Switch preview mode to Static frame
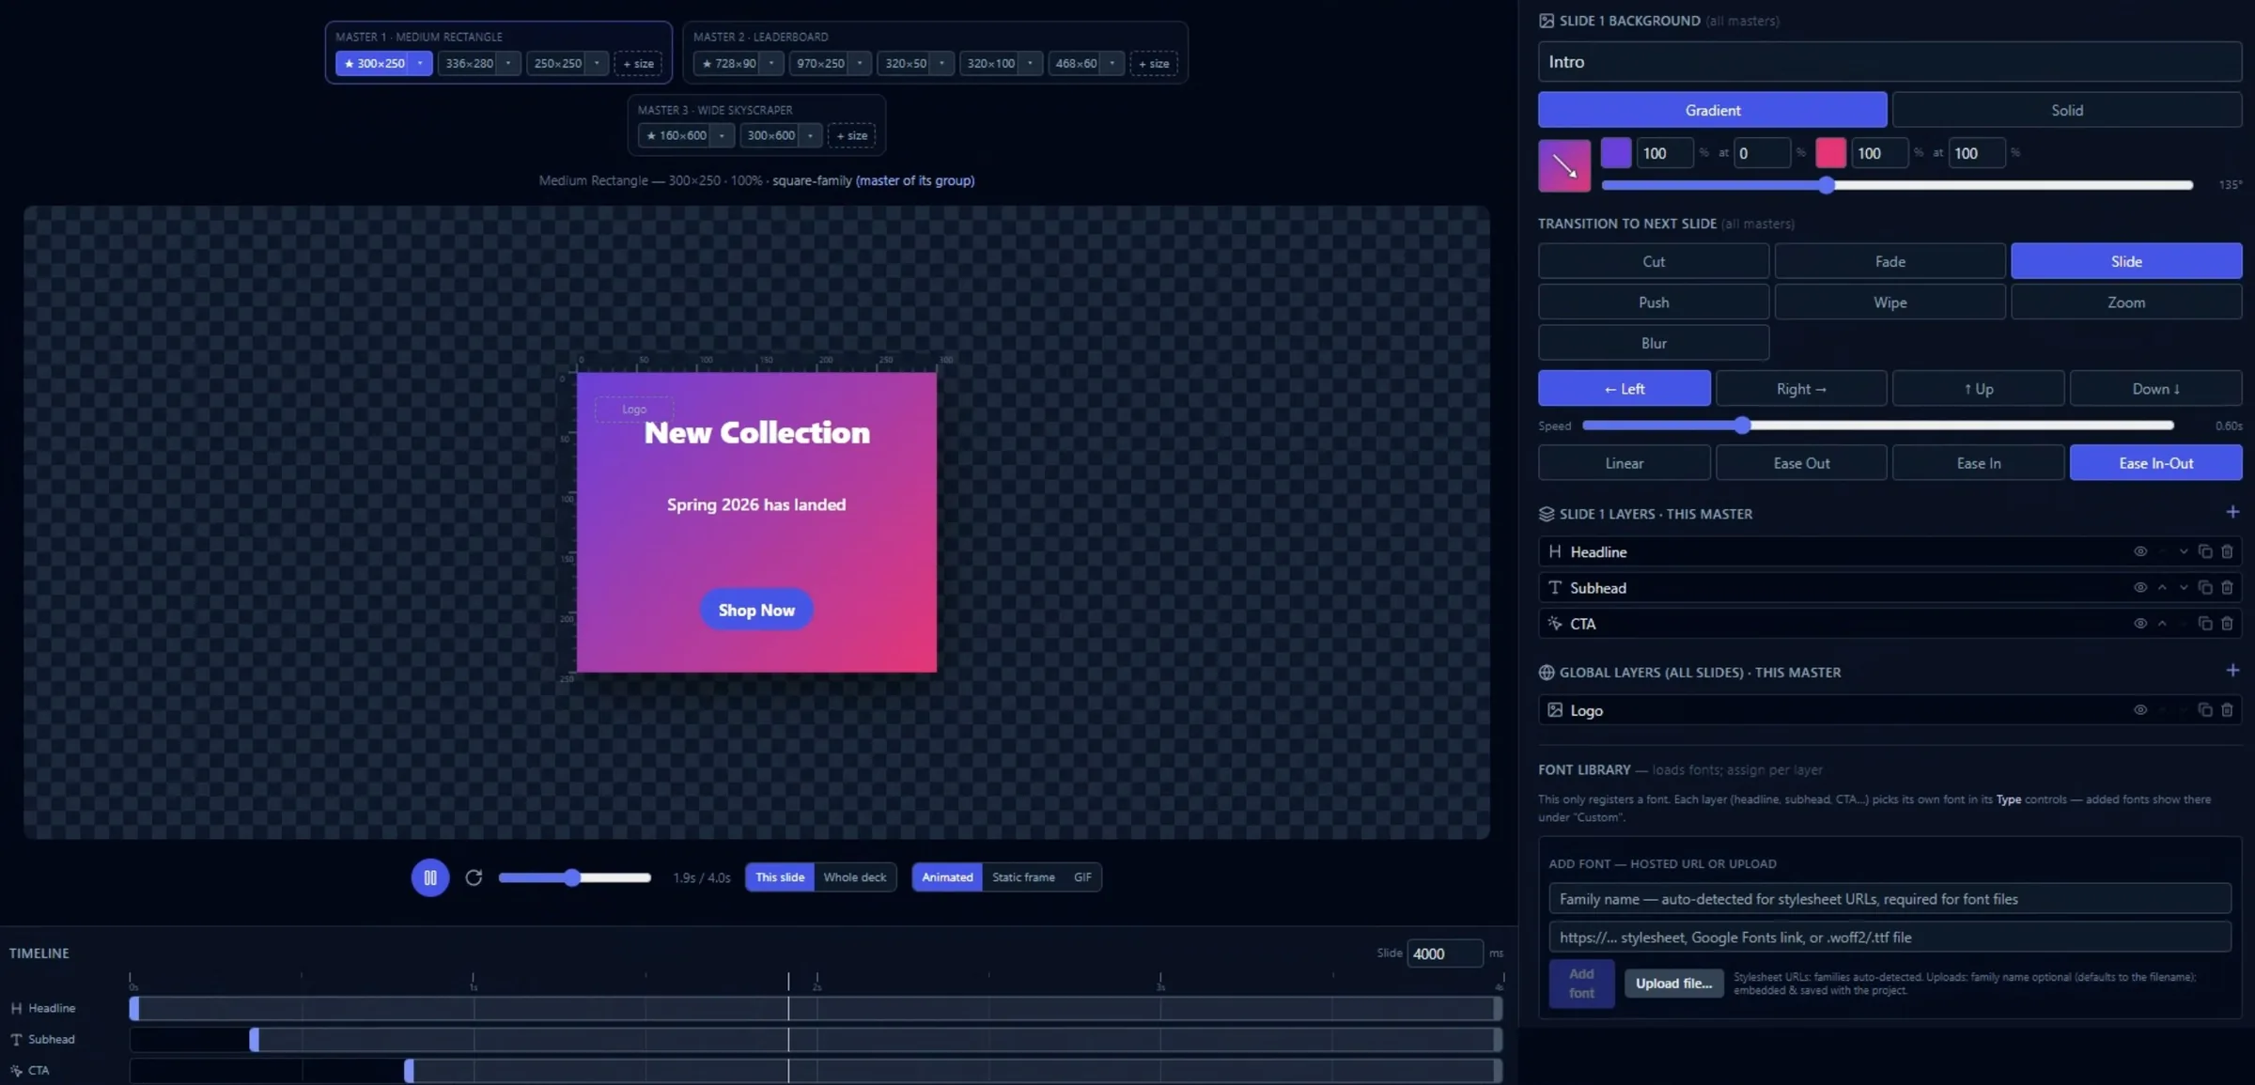 1023,877
